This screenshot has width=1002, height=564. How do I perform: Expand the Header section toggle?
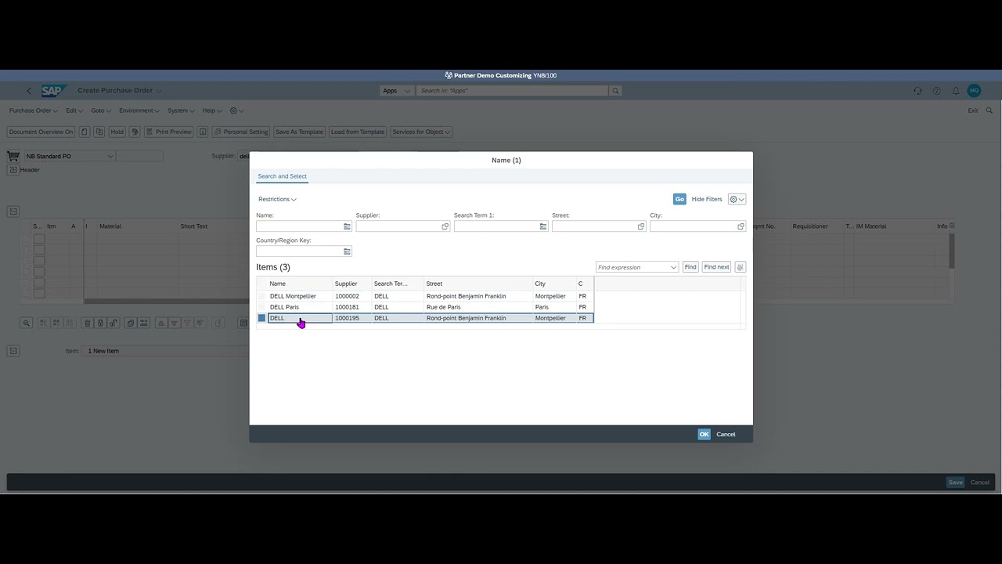coord(13,170)
